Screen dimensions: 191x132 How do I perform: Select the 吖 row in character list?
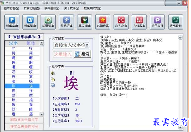(x=22, y=48)
